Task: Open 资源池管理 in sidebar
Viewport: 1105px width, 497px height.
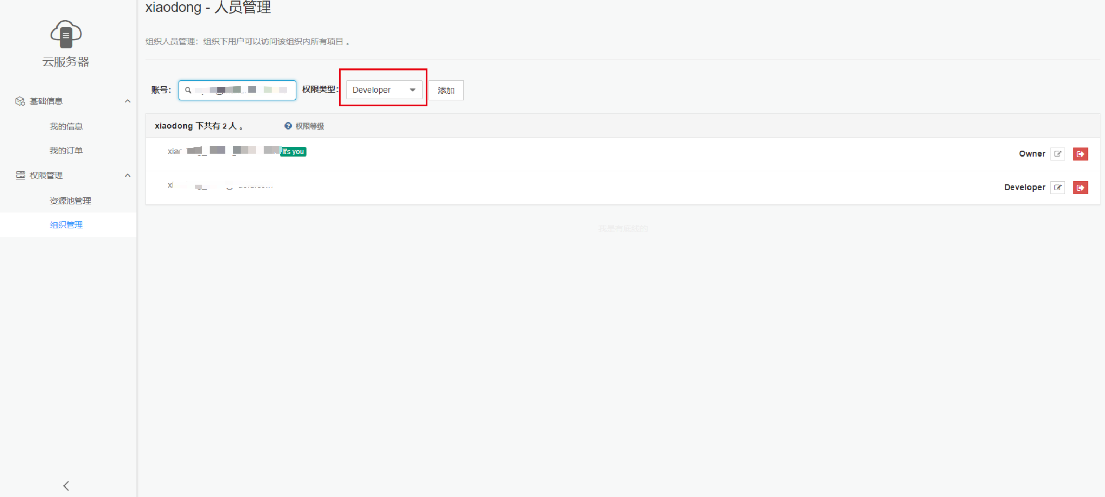Action: [70, 200]
